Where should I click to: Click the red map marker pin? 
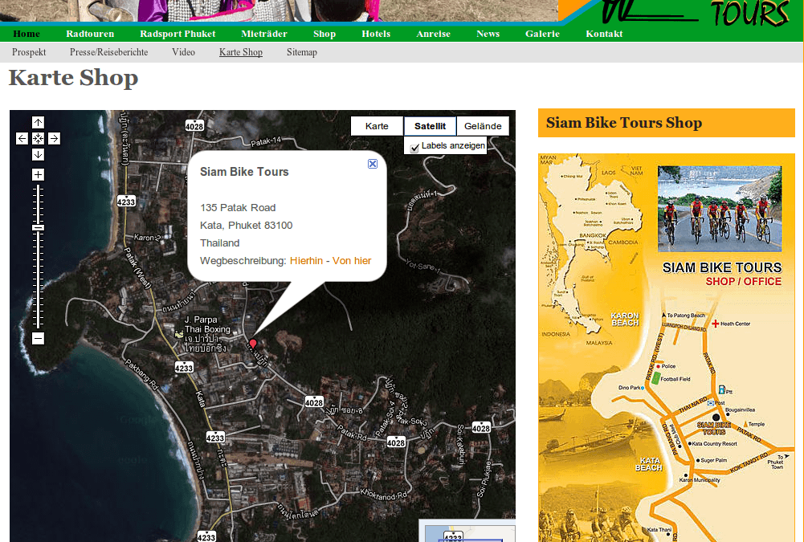pos(253,344)
